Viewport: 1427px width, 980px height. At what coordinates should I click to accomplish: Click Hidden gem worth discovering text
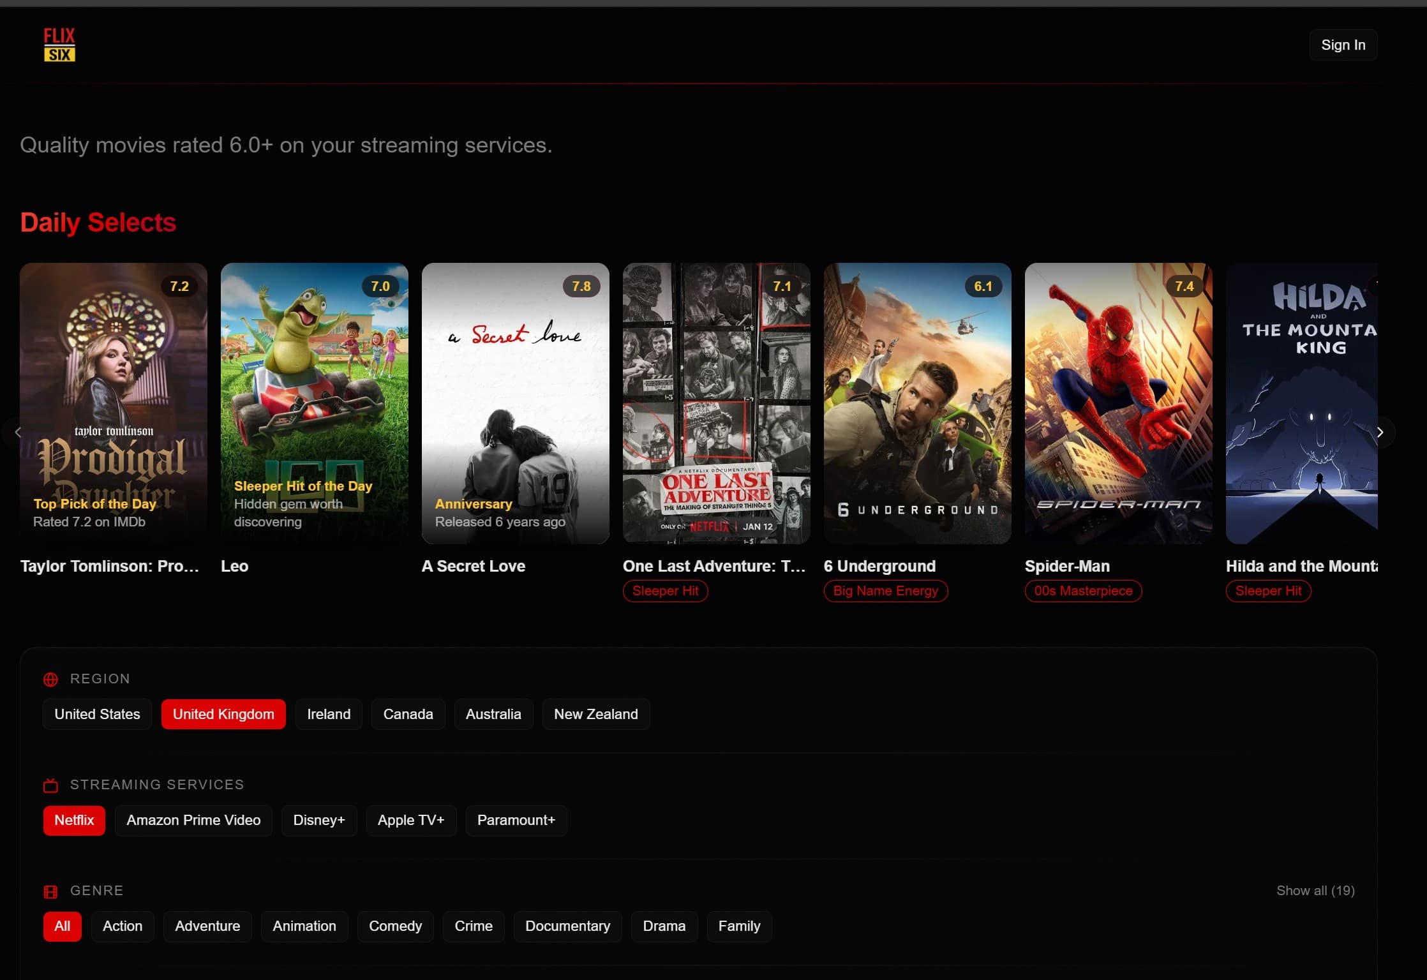tap(288, 513)
